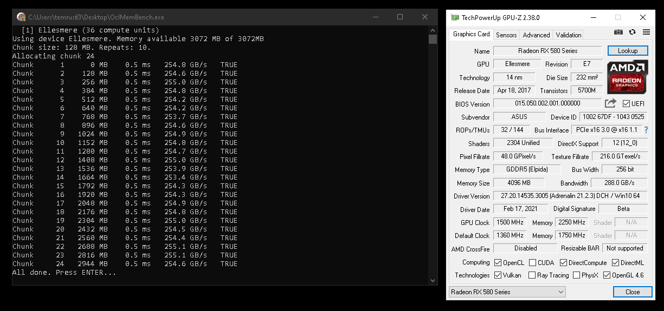Toggle the Vulkan checkbox
This screenshot has width=664, height=311.
(498, 275)
